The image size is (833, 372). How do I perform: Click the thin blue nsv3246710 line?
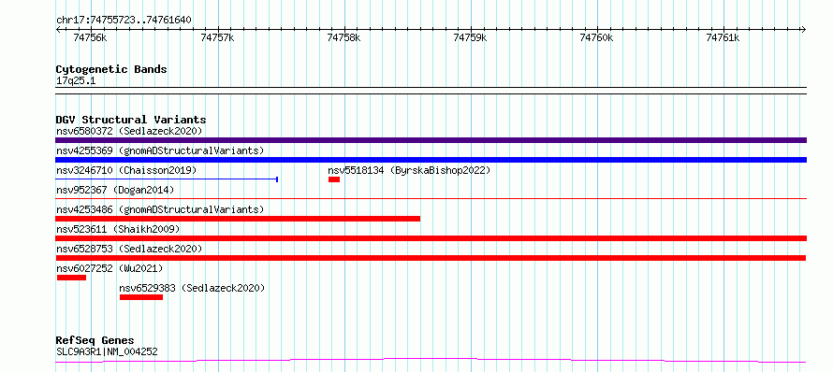167,179
